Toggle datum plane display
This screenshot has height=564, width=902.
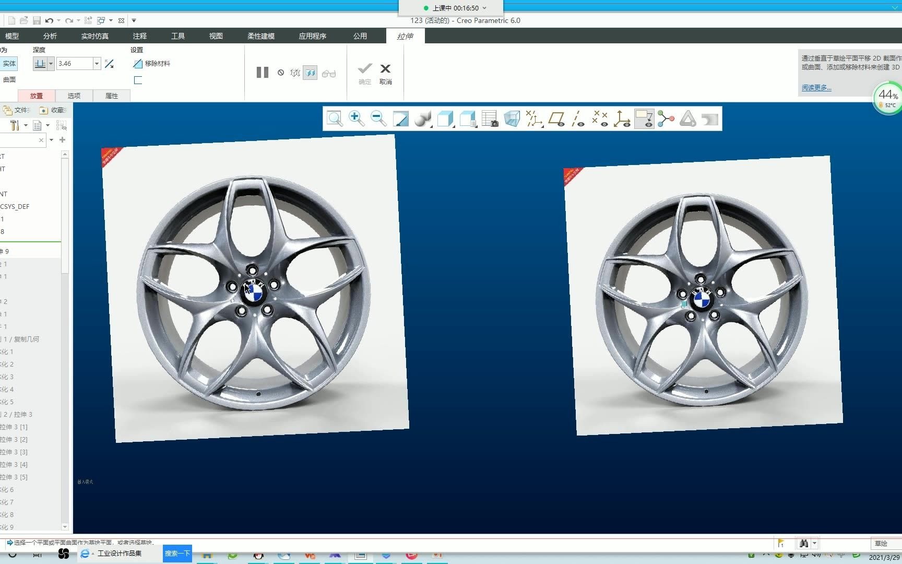(x=556, y=119)
